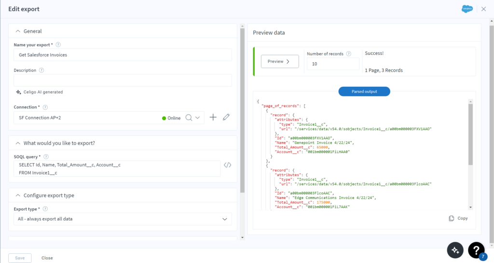Image resolution: width=494 pixels, height=263 pixels.
Task: Click the Id value 'a00bm000003FlcoAAC'
Action: click(x=310, y=193)
